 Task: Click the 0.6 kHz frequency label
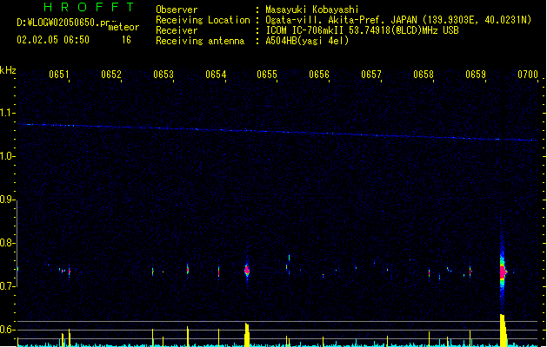(x=8, y=330)
